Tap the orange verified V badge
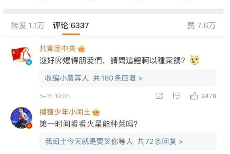Image resolution: width=230 pixels, height=154 pixels. coord(29,126)
